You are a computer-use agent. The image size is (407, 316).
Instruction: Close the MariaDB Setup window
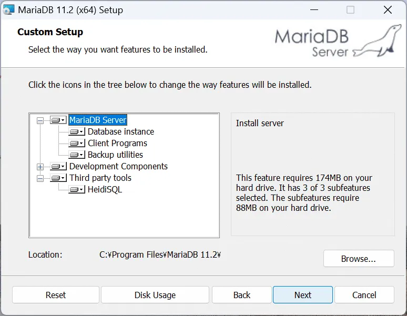(x=388, y=10)
